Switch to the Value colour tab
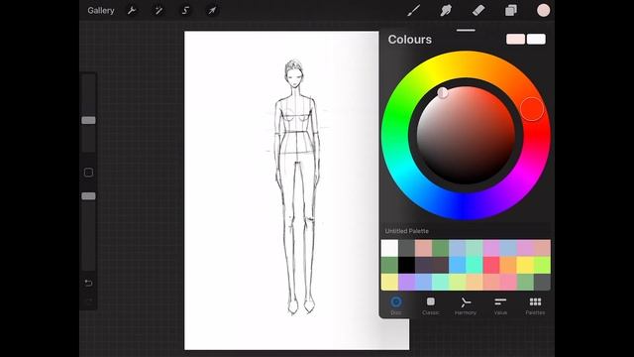 500,305
